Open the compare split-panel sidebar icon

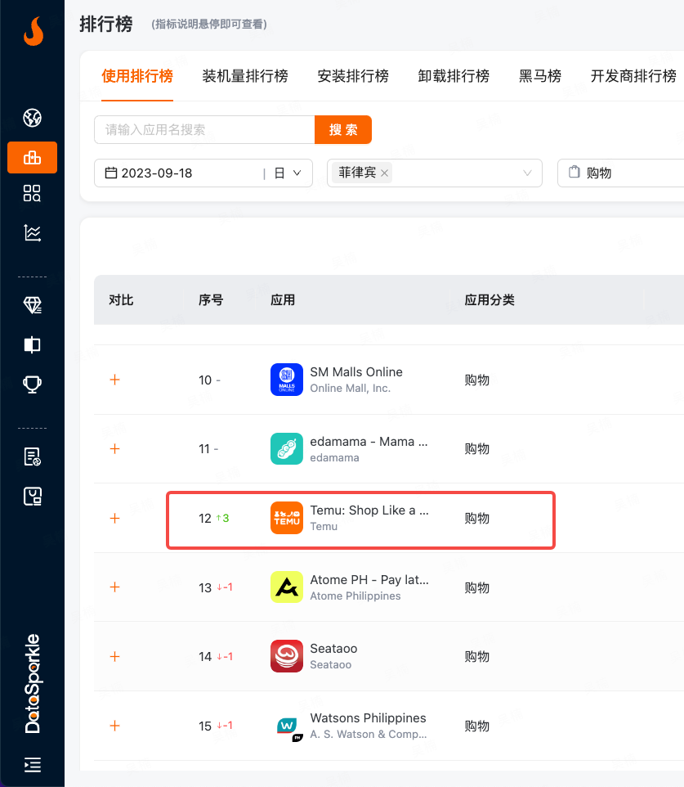pos(32,344)
